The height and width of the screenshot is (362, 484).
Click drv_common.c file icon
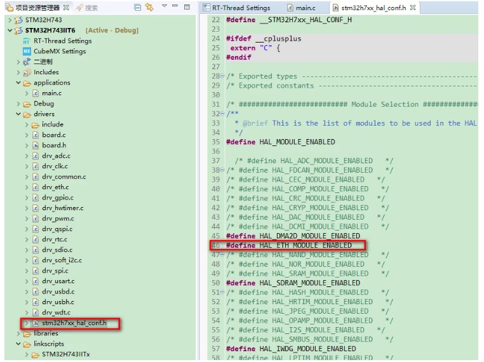click(x=36, y=177)
